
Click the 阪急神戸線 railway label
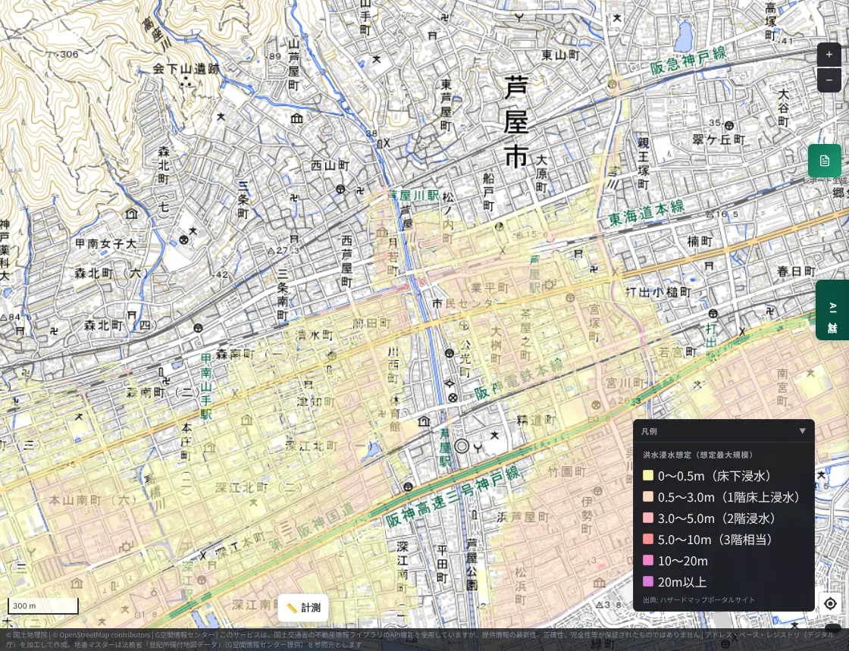tap(688, 60)
